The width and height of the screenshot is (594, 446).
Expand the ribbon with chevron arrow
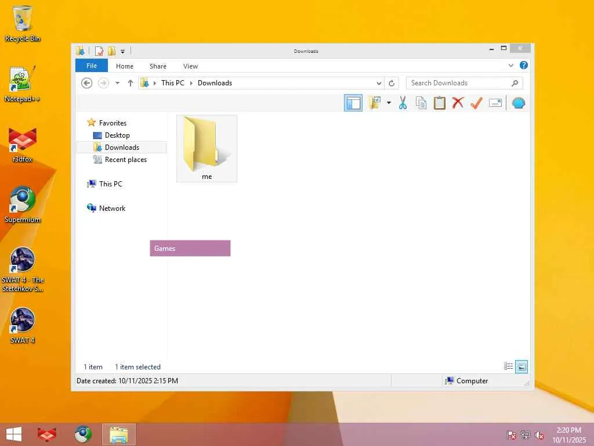coord(511,66)
